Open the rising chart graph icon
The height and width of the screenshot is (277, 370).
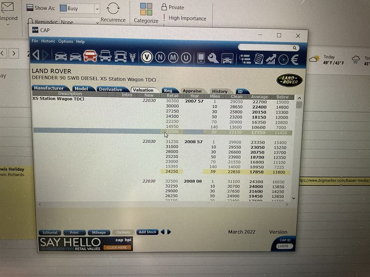270,59
